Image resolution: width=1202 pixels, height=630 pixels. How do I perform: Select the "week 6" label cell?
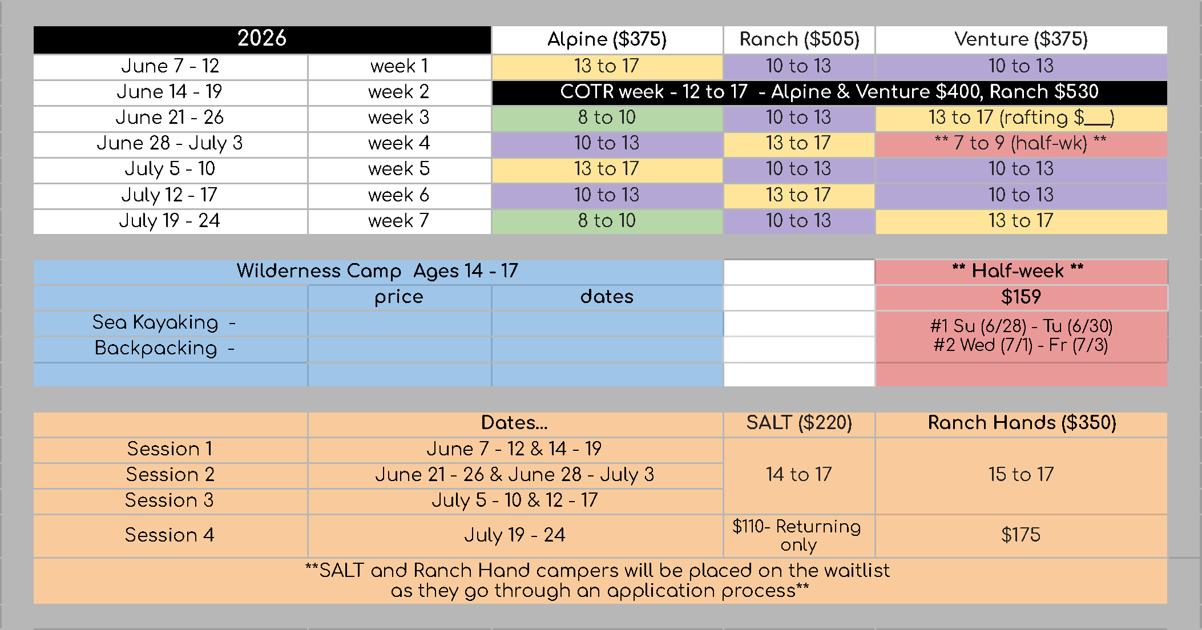(x=399, y=195)
